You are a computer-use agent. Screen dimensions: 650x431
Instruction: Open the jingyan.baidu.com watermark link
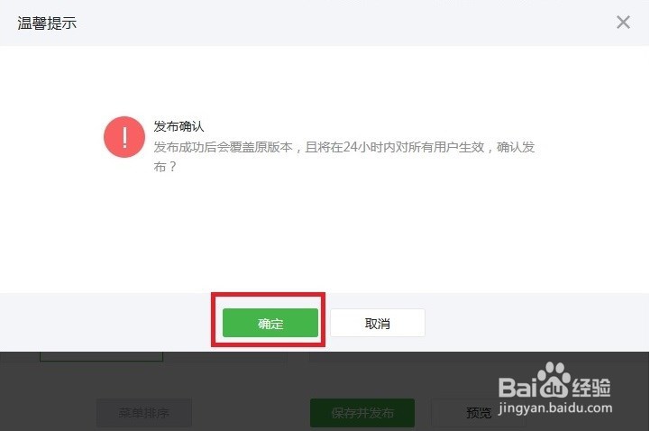pos(555,408)
